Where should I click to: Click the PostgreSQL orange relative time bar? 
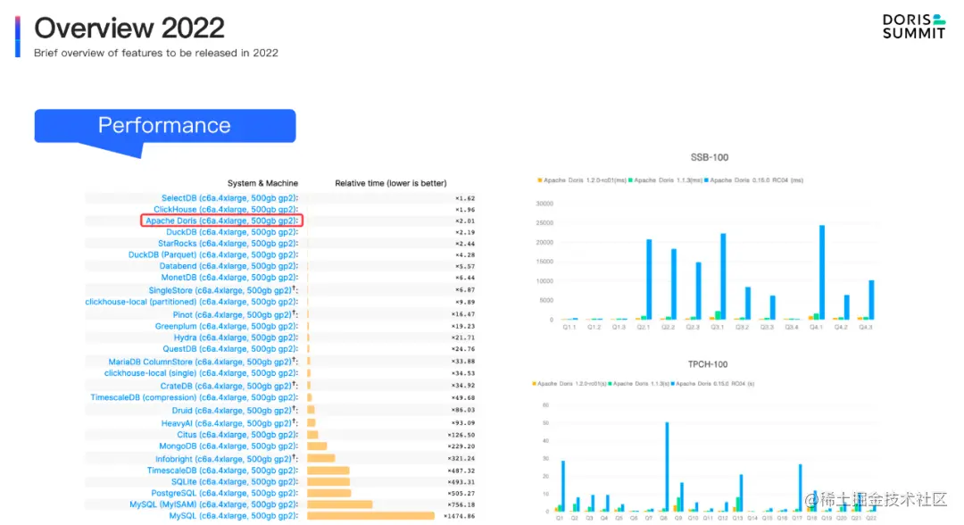coord(328,493)
